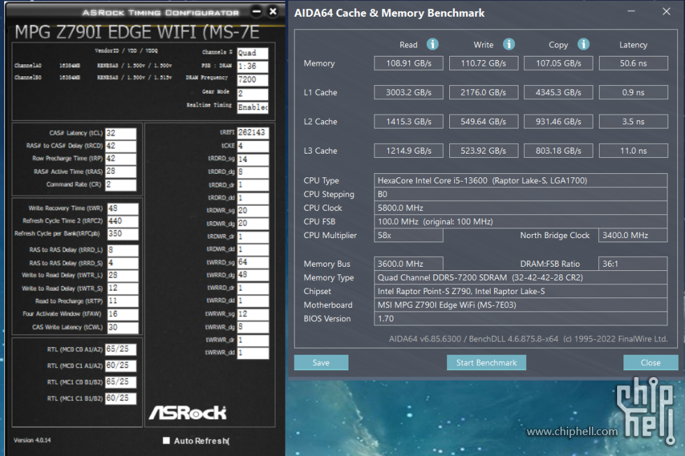Select the Read to Precharge (tRTP) field
The width and height of the screenshot is (685, 456).
point(122,301)
